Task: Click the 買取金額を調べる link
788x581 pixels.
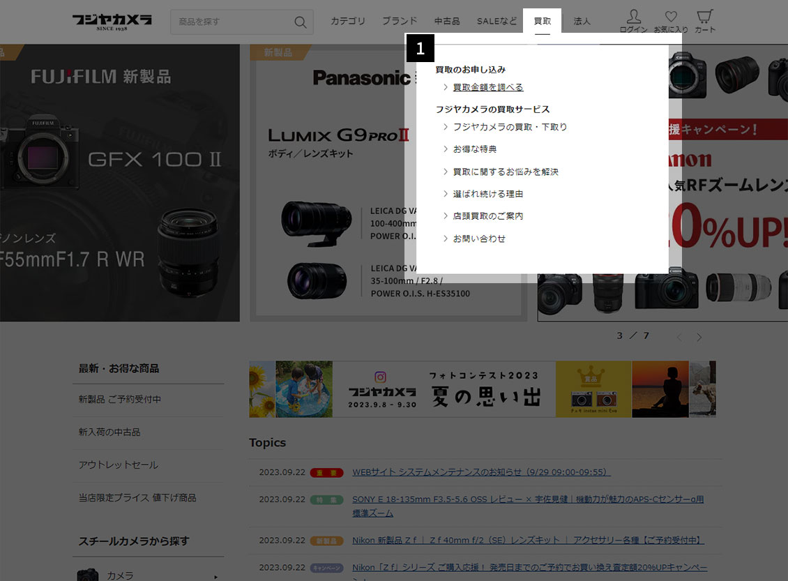Action: pos(488,87)
